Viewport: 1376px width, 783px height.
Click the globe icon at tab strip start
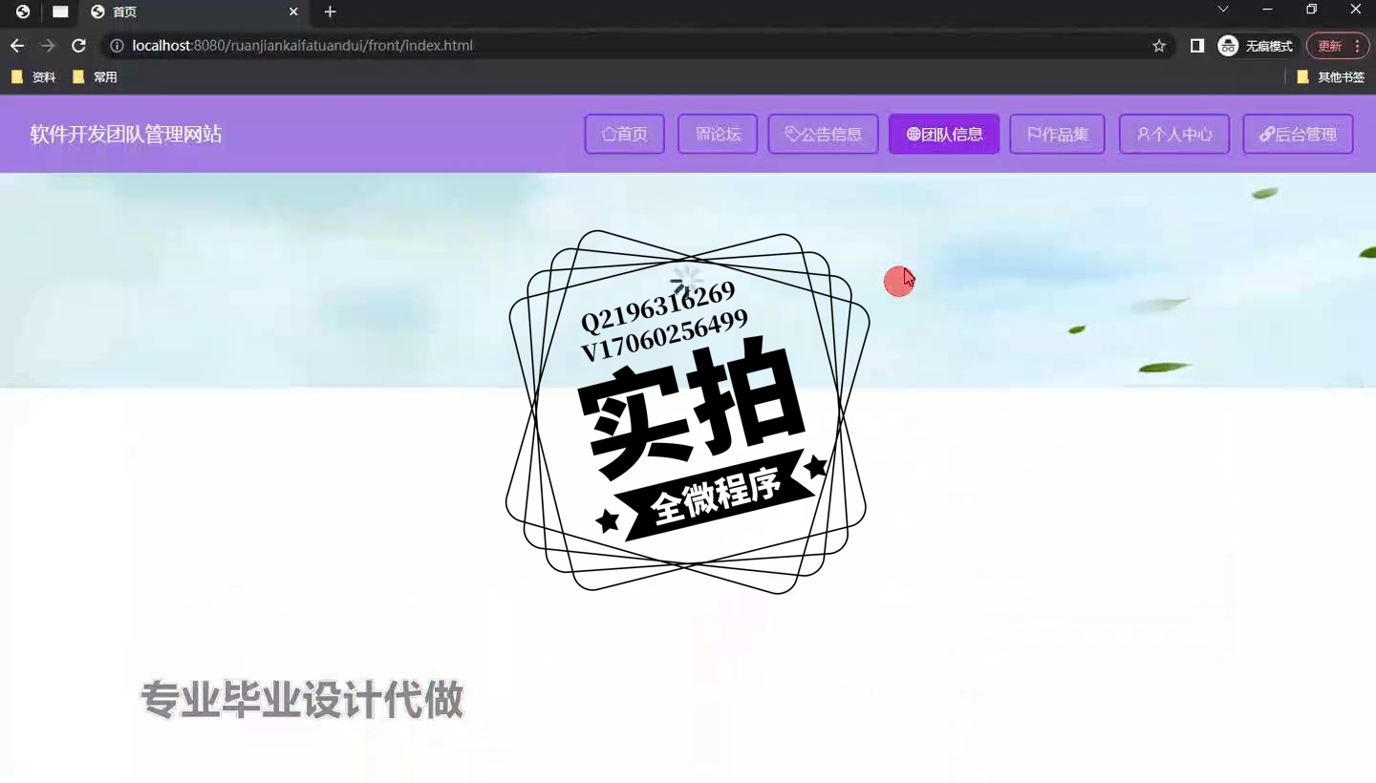(x=23, y=11)
